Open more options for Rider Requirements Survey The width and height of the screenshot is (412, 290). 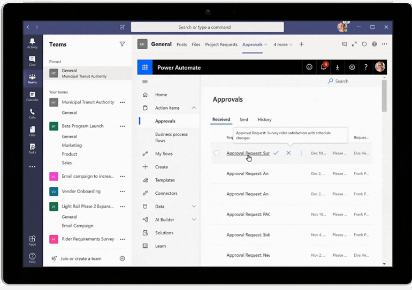pyautogui.click(x=122, y=239)
